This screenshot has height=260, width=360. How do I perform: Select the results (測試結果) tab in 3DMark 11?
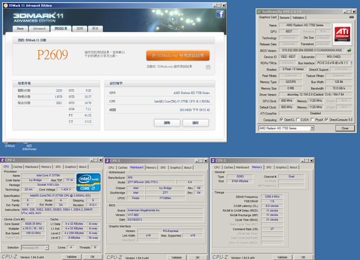coord(61,29)
